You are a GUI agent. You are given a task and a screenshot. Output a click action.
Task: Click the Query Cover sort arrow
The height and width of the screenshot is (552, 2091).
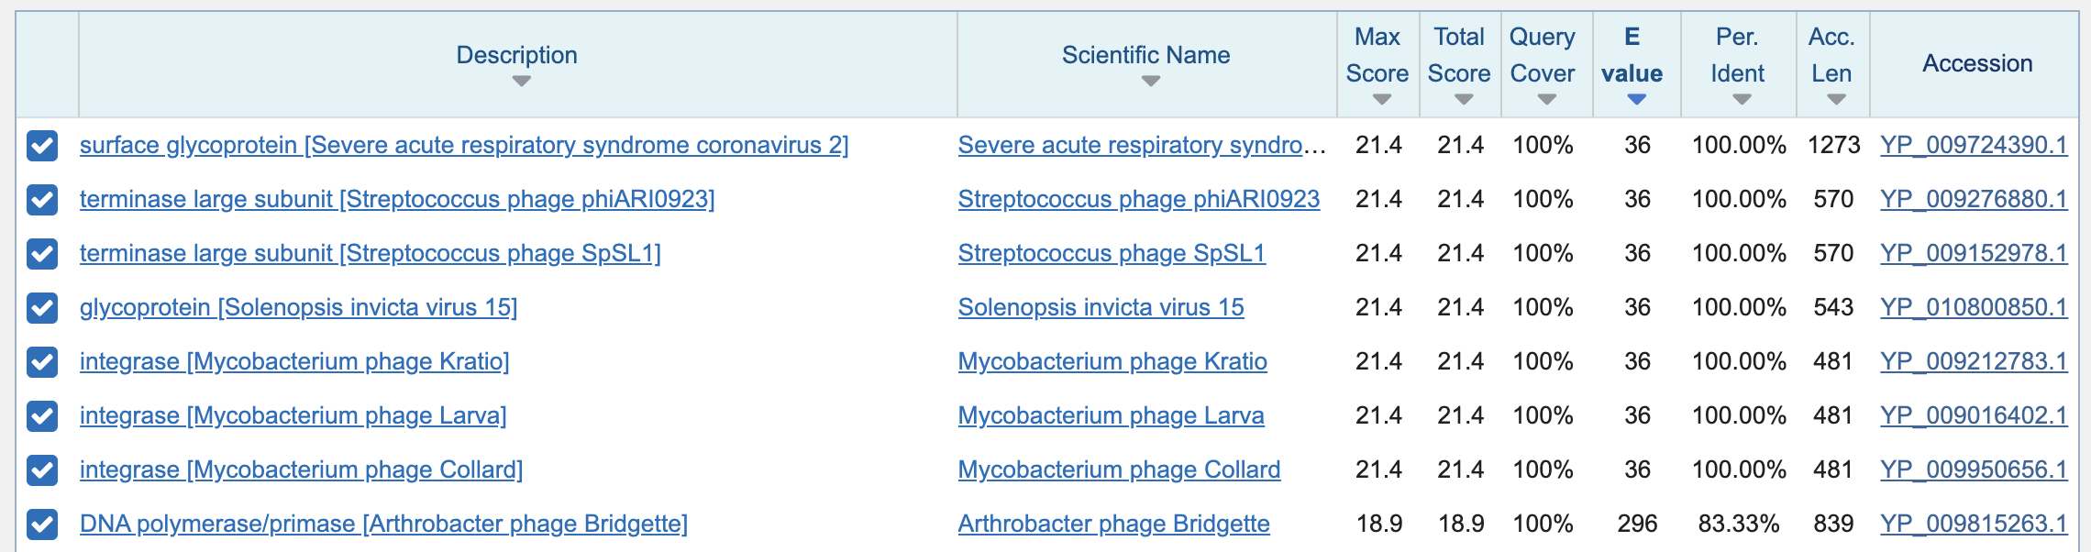[1547, 100]
